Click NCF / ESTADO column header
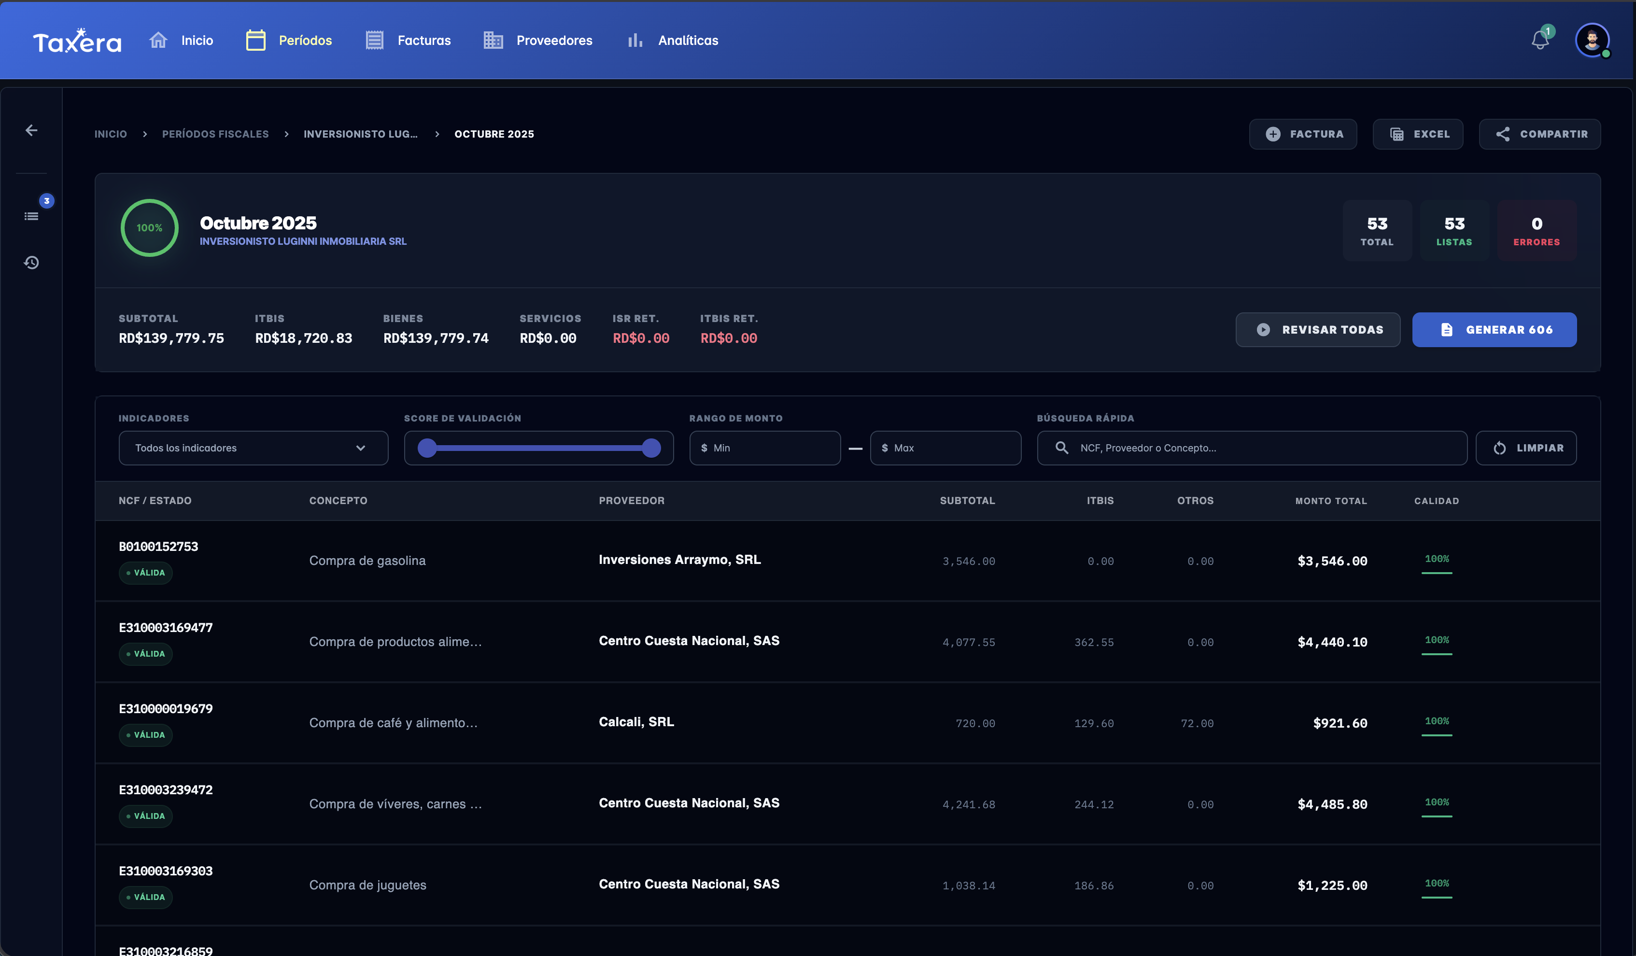This screenshot has height=956, width=1636. (x=155, y=500)
